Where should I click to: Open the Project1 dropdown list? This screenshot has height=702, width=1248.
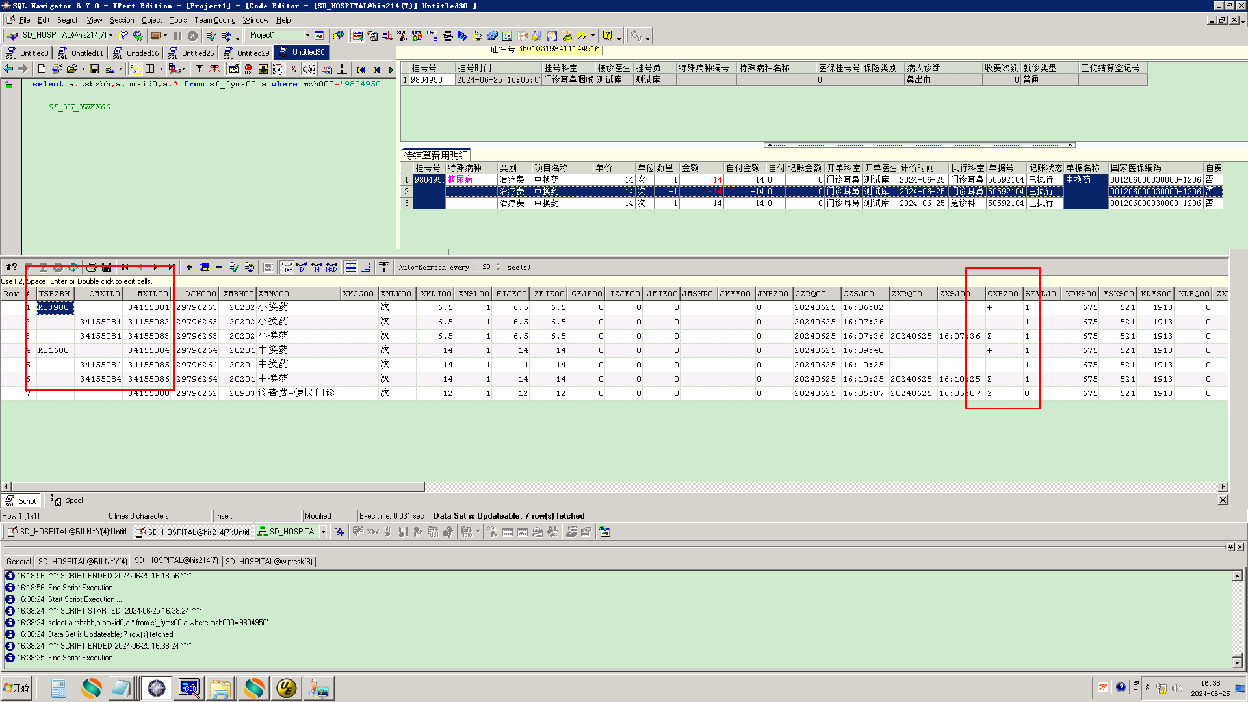coord(307,36)
